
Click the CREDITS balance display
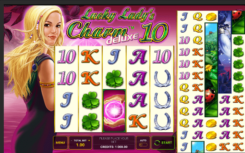(114, 147)
